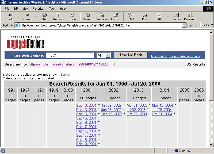Open the Oct 31, 2004 archived snapshot
Image resolution: width=214 pixels, height=154 pixels.
(162, 114)
